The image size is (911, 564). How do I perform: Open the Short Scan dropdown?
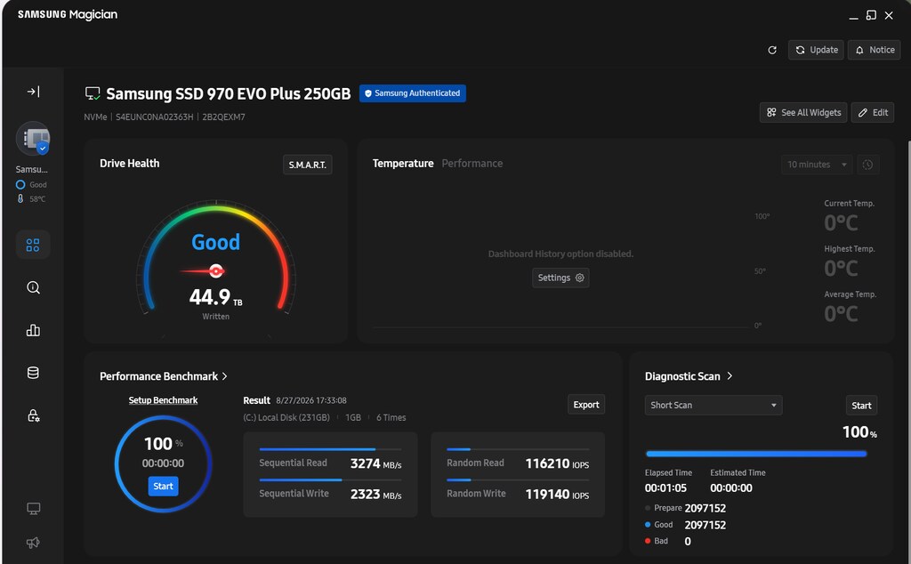(x=713, y=406)
